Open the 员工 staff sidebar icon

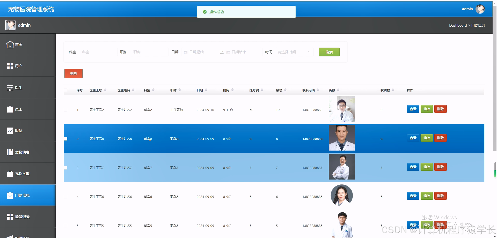click(x=10, y=109)
